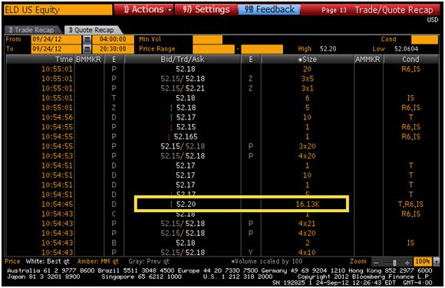The width and height of the screenshot is (445, 288).
Task: Select the quote size 3x20
Action: [307, 146]
